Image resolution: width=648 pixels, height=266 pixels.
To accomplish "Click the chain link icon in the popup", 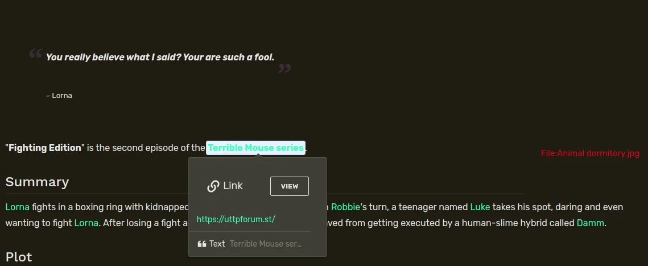I will (x=213, y=186).
